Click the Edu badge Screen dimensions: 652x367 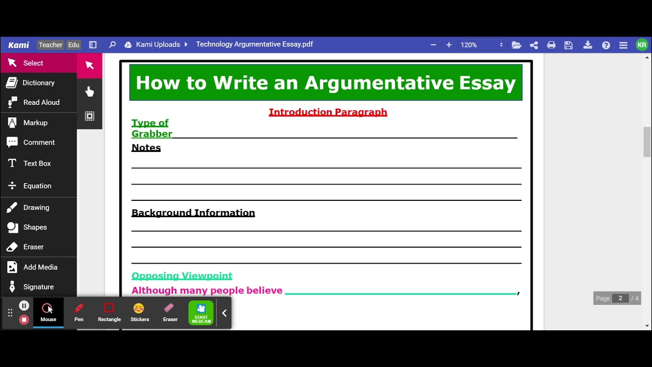pos(74,45)
